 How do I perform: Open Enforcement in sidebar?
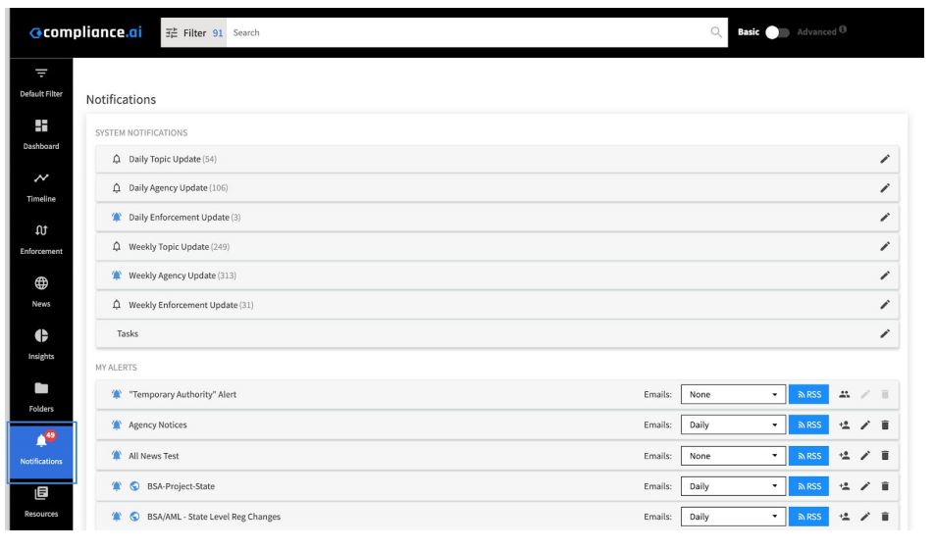(41, 239)
